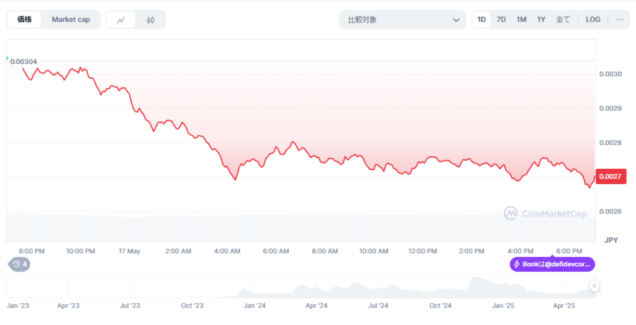Select the 7D time range
This screenshot has height=325, width=636.
click(501, 19)
